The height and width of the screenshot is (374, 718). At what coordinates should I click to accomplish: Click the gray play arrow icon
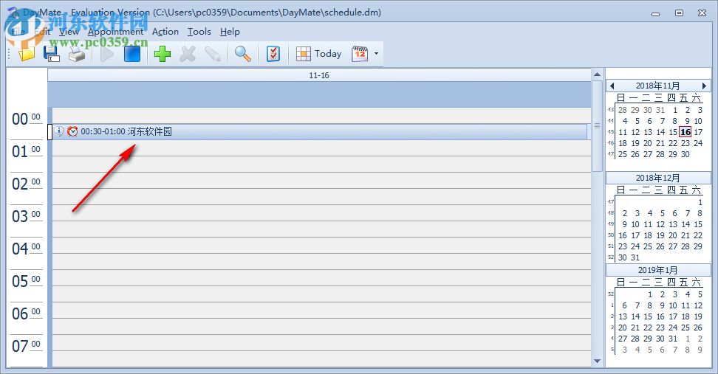pos(106,54)
